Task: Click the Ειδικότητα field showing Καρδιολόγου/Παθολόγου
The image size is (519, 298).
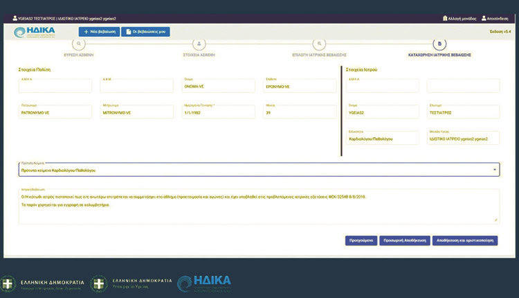Action: tap(382, 138)
